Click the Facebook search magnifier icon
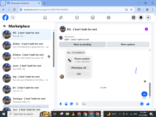This screenshot has width=156, height=117. (x=13, y=17)
